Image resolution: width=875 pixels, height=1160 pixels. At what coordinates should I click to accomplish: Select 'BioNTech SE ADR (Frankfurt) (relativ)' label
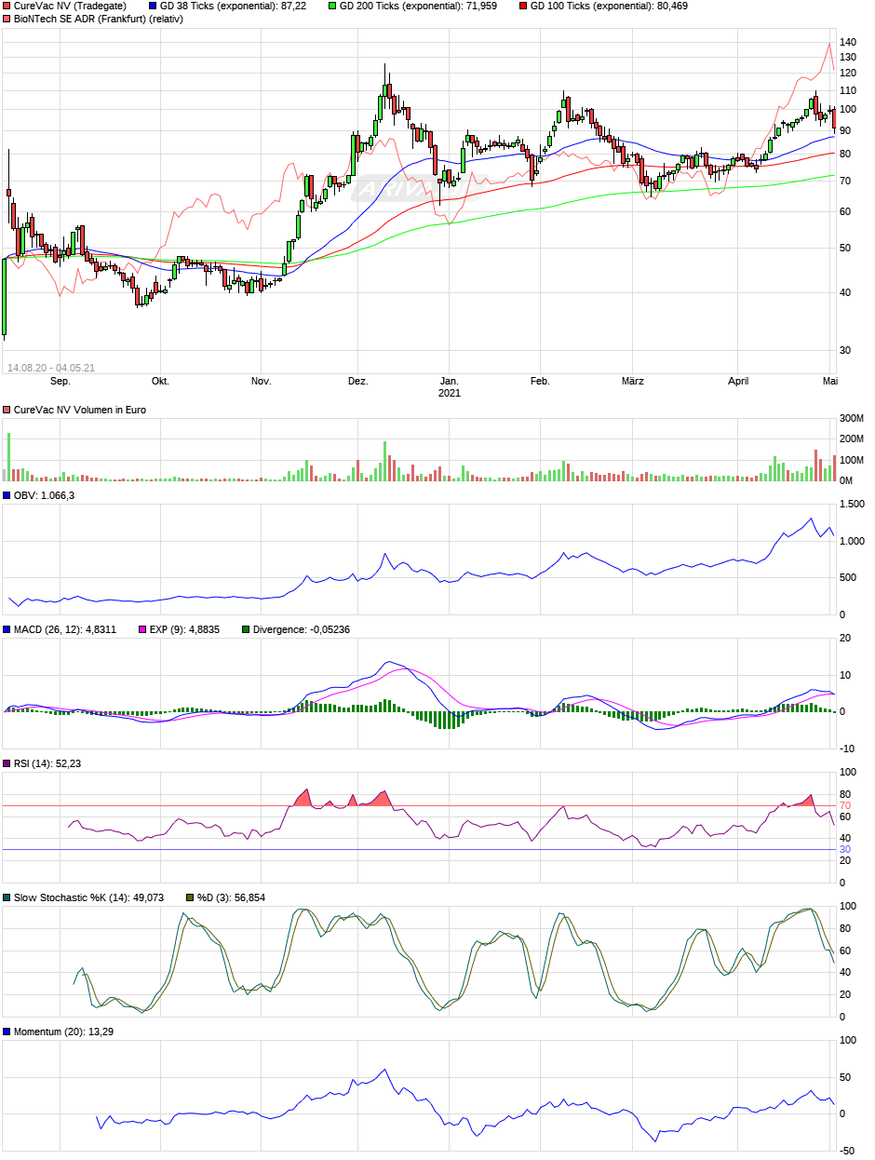point(100,19)
